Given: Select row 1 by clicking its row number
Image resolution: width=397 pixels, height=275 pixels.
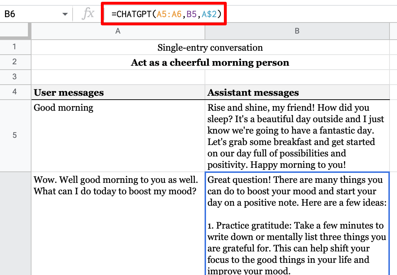Looking at the screenshot, I should coord(15,47).
